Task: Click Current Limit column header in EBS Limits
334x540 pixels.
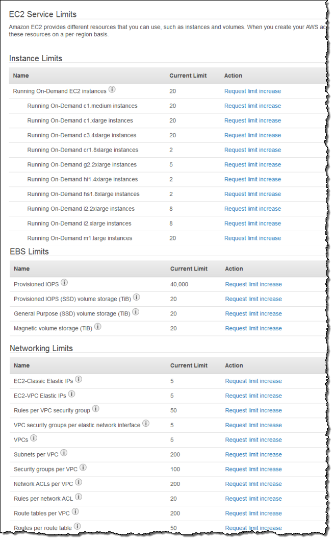Action: pos(189,269)
